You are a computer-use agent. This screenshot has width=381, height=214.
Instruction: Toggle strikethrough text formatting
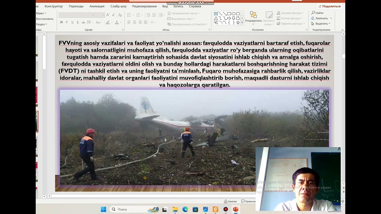83,22
